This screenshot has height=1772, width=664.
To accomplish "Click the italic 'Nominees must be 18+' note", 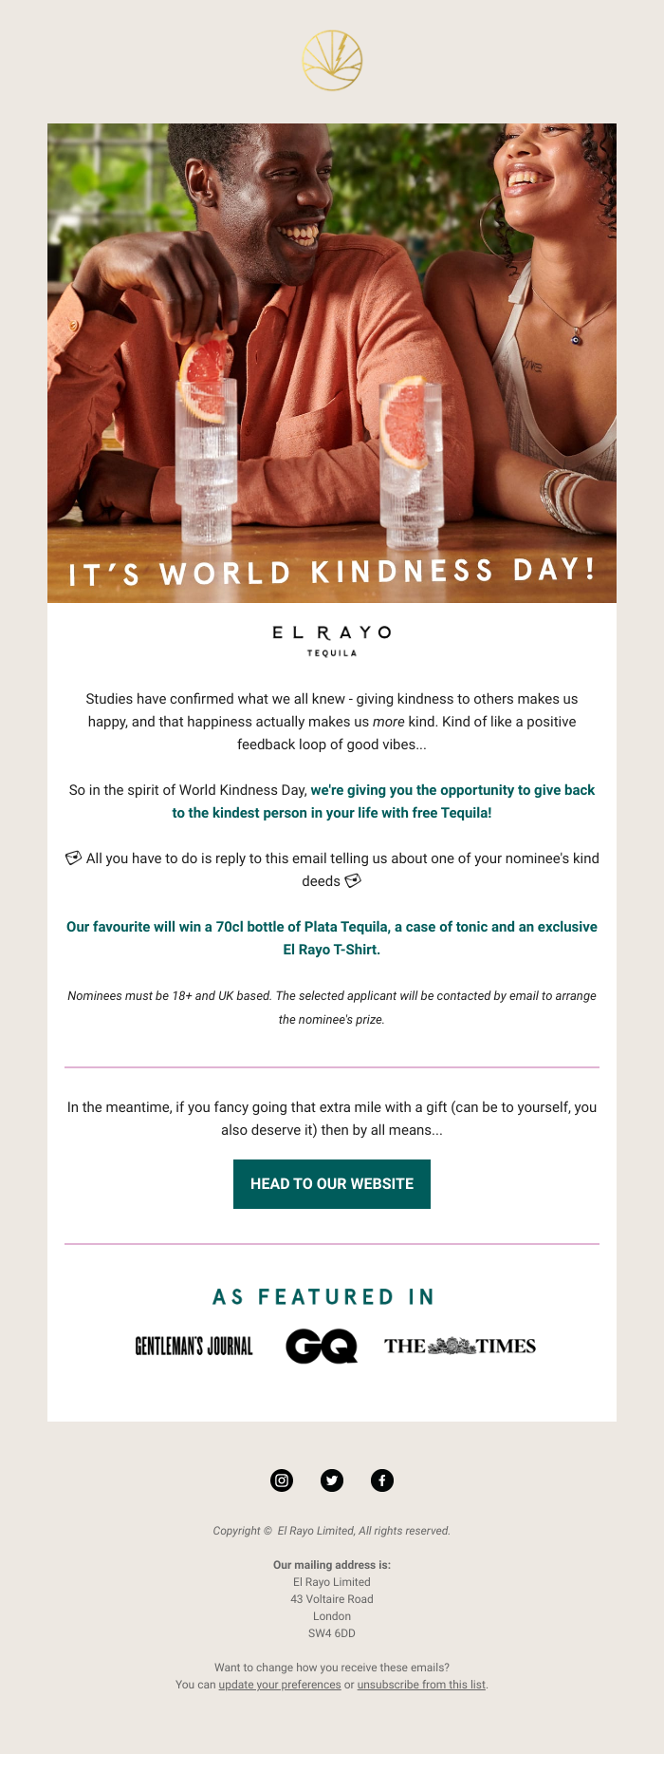I will pyautogui.click(x=332, y=1008).
